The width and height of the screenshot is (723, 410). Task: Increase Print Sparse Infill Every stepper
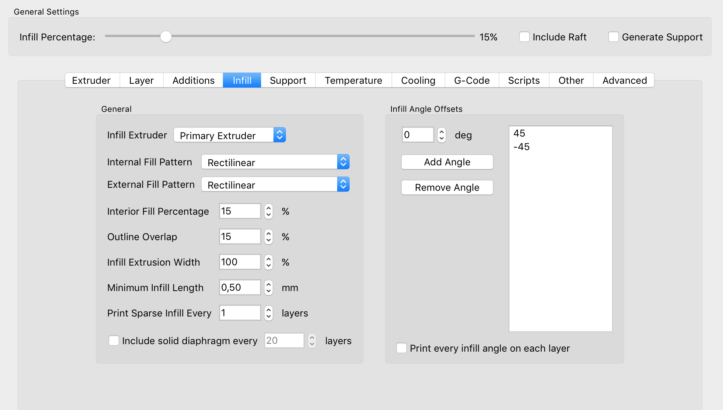tap(268, 309)
